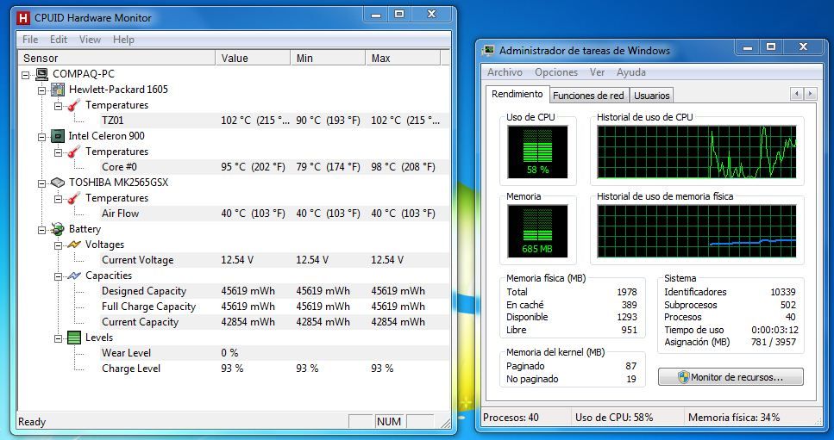
Task: Click the Max column header
Action: [x=403, y=58]
